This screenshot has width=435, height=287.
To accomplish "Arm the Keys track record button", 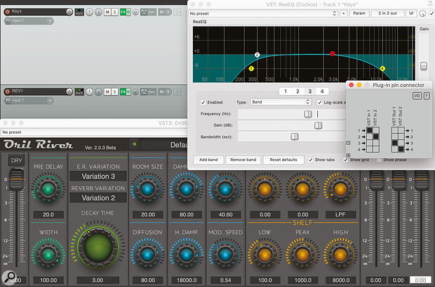I will pos(8,12).
